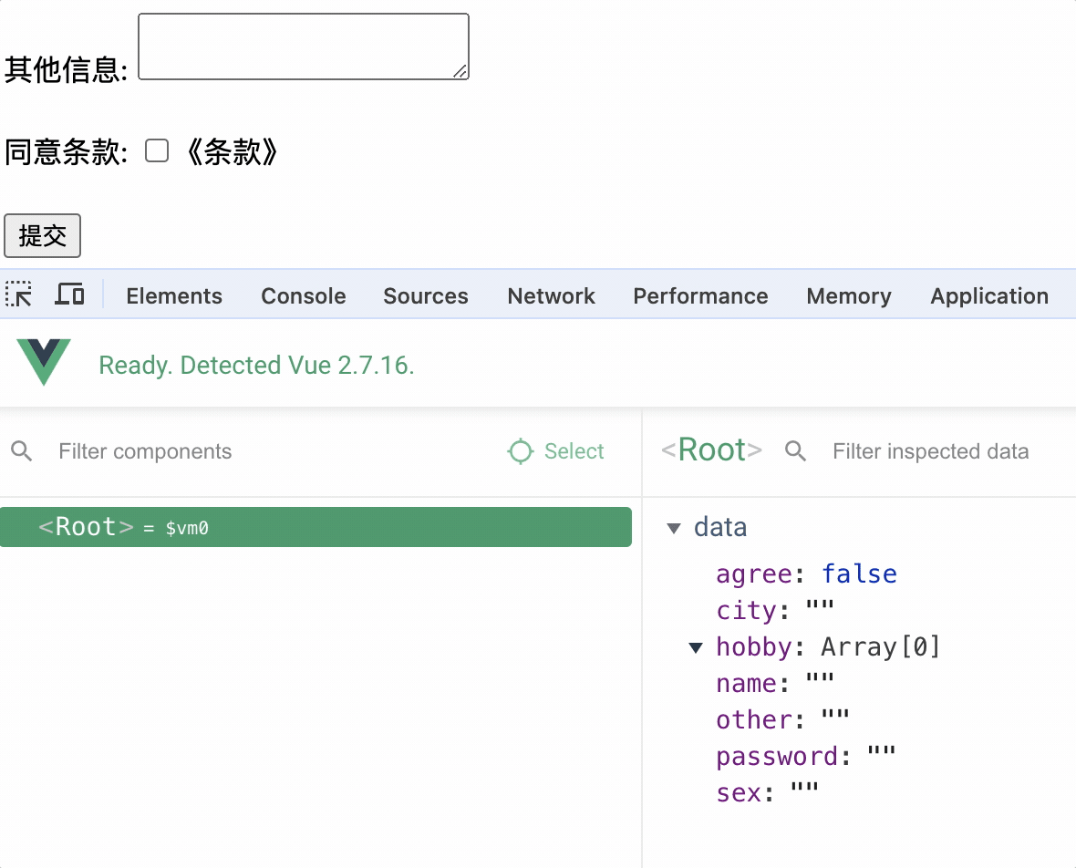Toggle the device toolbar icon
The image size is (1076, 868).
[69, 294]
